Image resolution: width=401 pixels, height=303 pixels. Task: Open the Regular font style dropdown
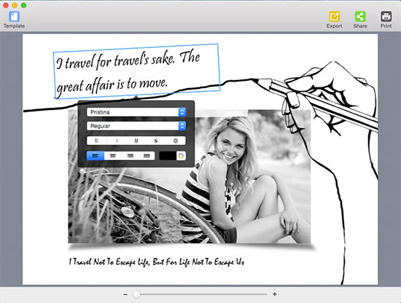(x=136, y=126)
